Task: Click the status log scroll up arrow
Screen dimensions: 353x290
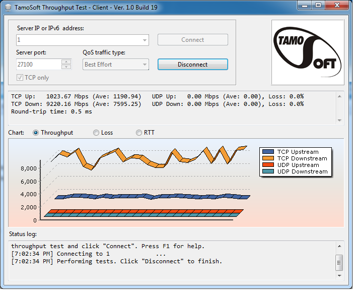Action: pyautogui.click(x=339, y=246)
